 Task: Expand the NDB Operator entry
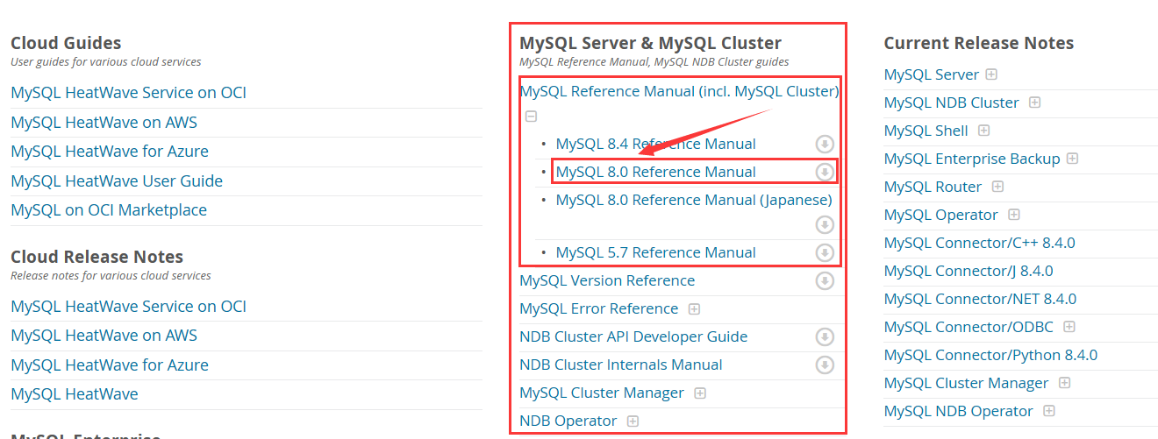tap(633, 421)
